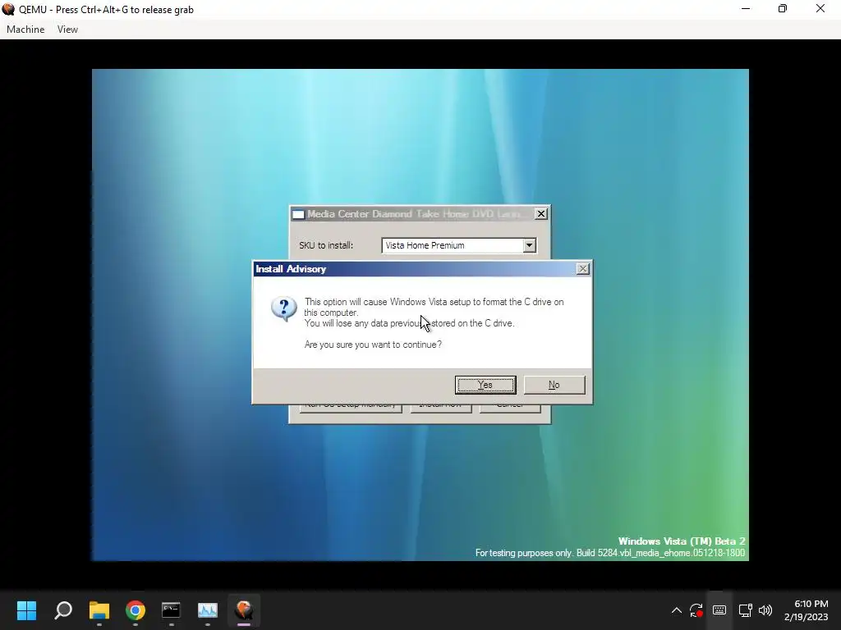
Task: Open the Machine menu in QEMU
Action: pyautogui.click(x=25, y=30)
